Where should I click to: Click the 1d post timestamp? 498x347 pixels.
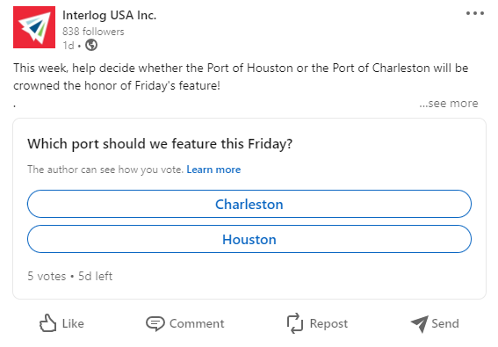(x=69, y=46)
